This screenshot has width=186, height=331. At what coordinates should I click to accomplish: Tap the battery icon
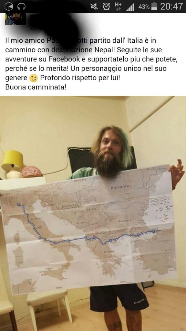[x=154, y=6]
